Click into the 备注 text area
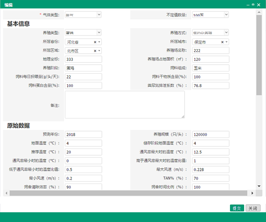 pyautogui.click(x=125, y=104)
